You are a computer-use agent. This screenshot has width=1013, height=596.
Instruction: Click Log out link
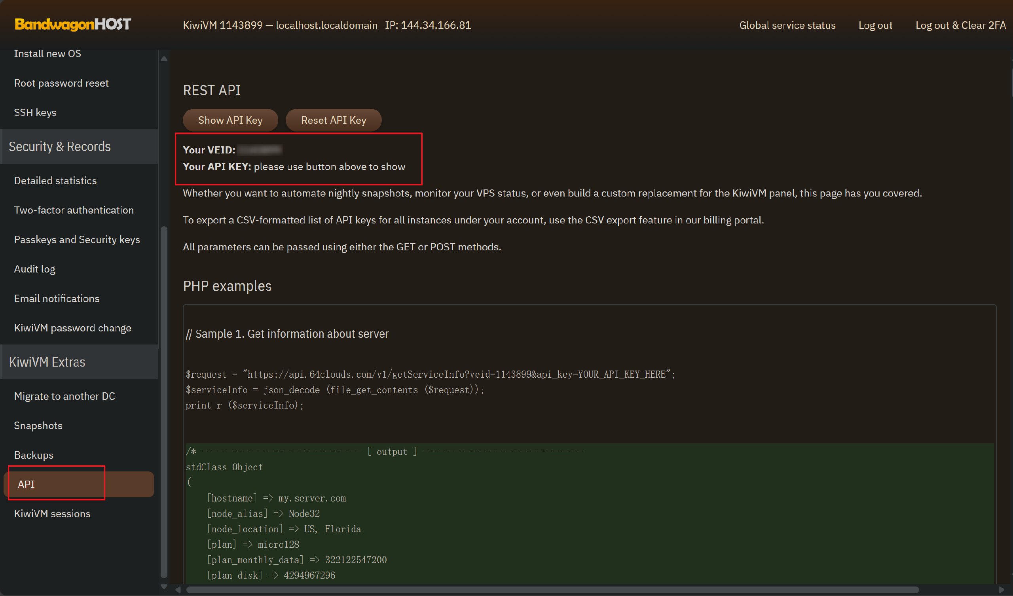875,25
